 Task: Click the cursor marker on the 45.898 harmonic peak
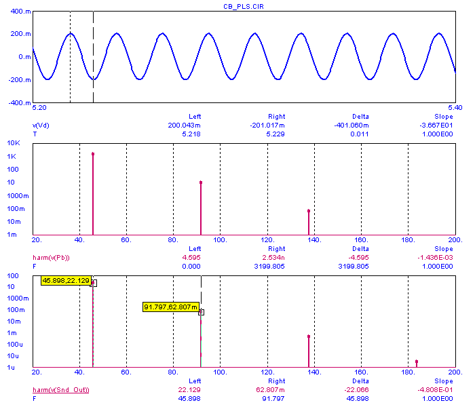[x=94, y=284]
